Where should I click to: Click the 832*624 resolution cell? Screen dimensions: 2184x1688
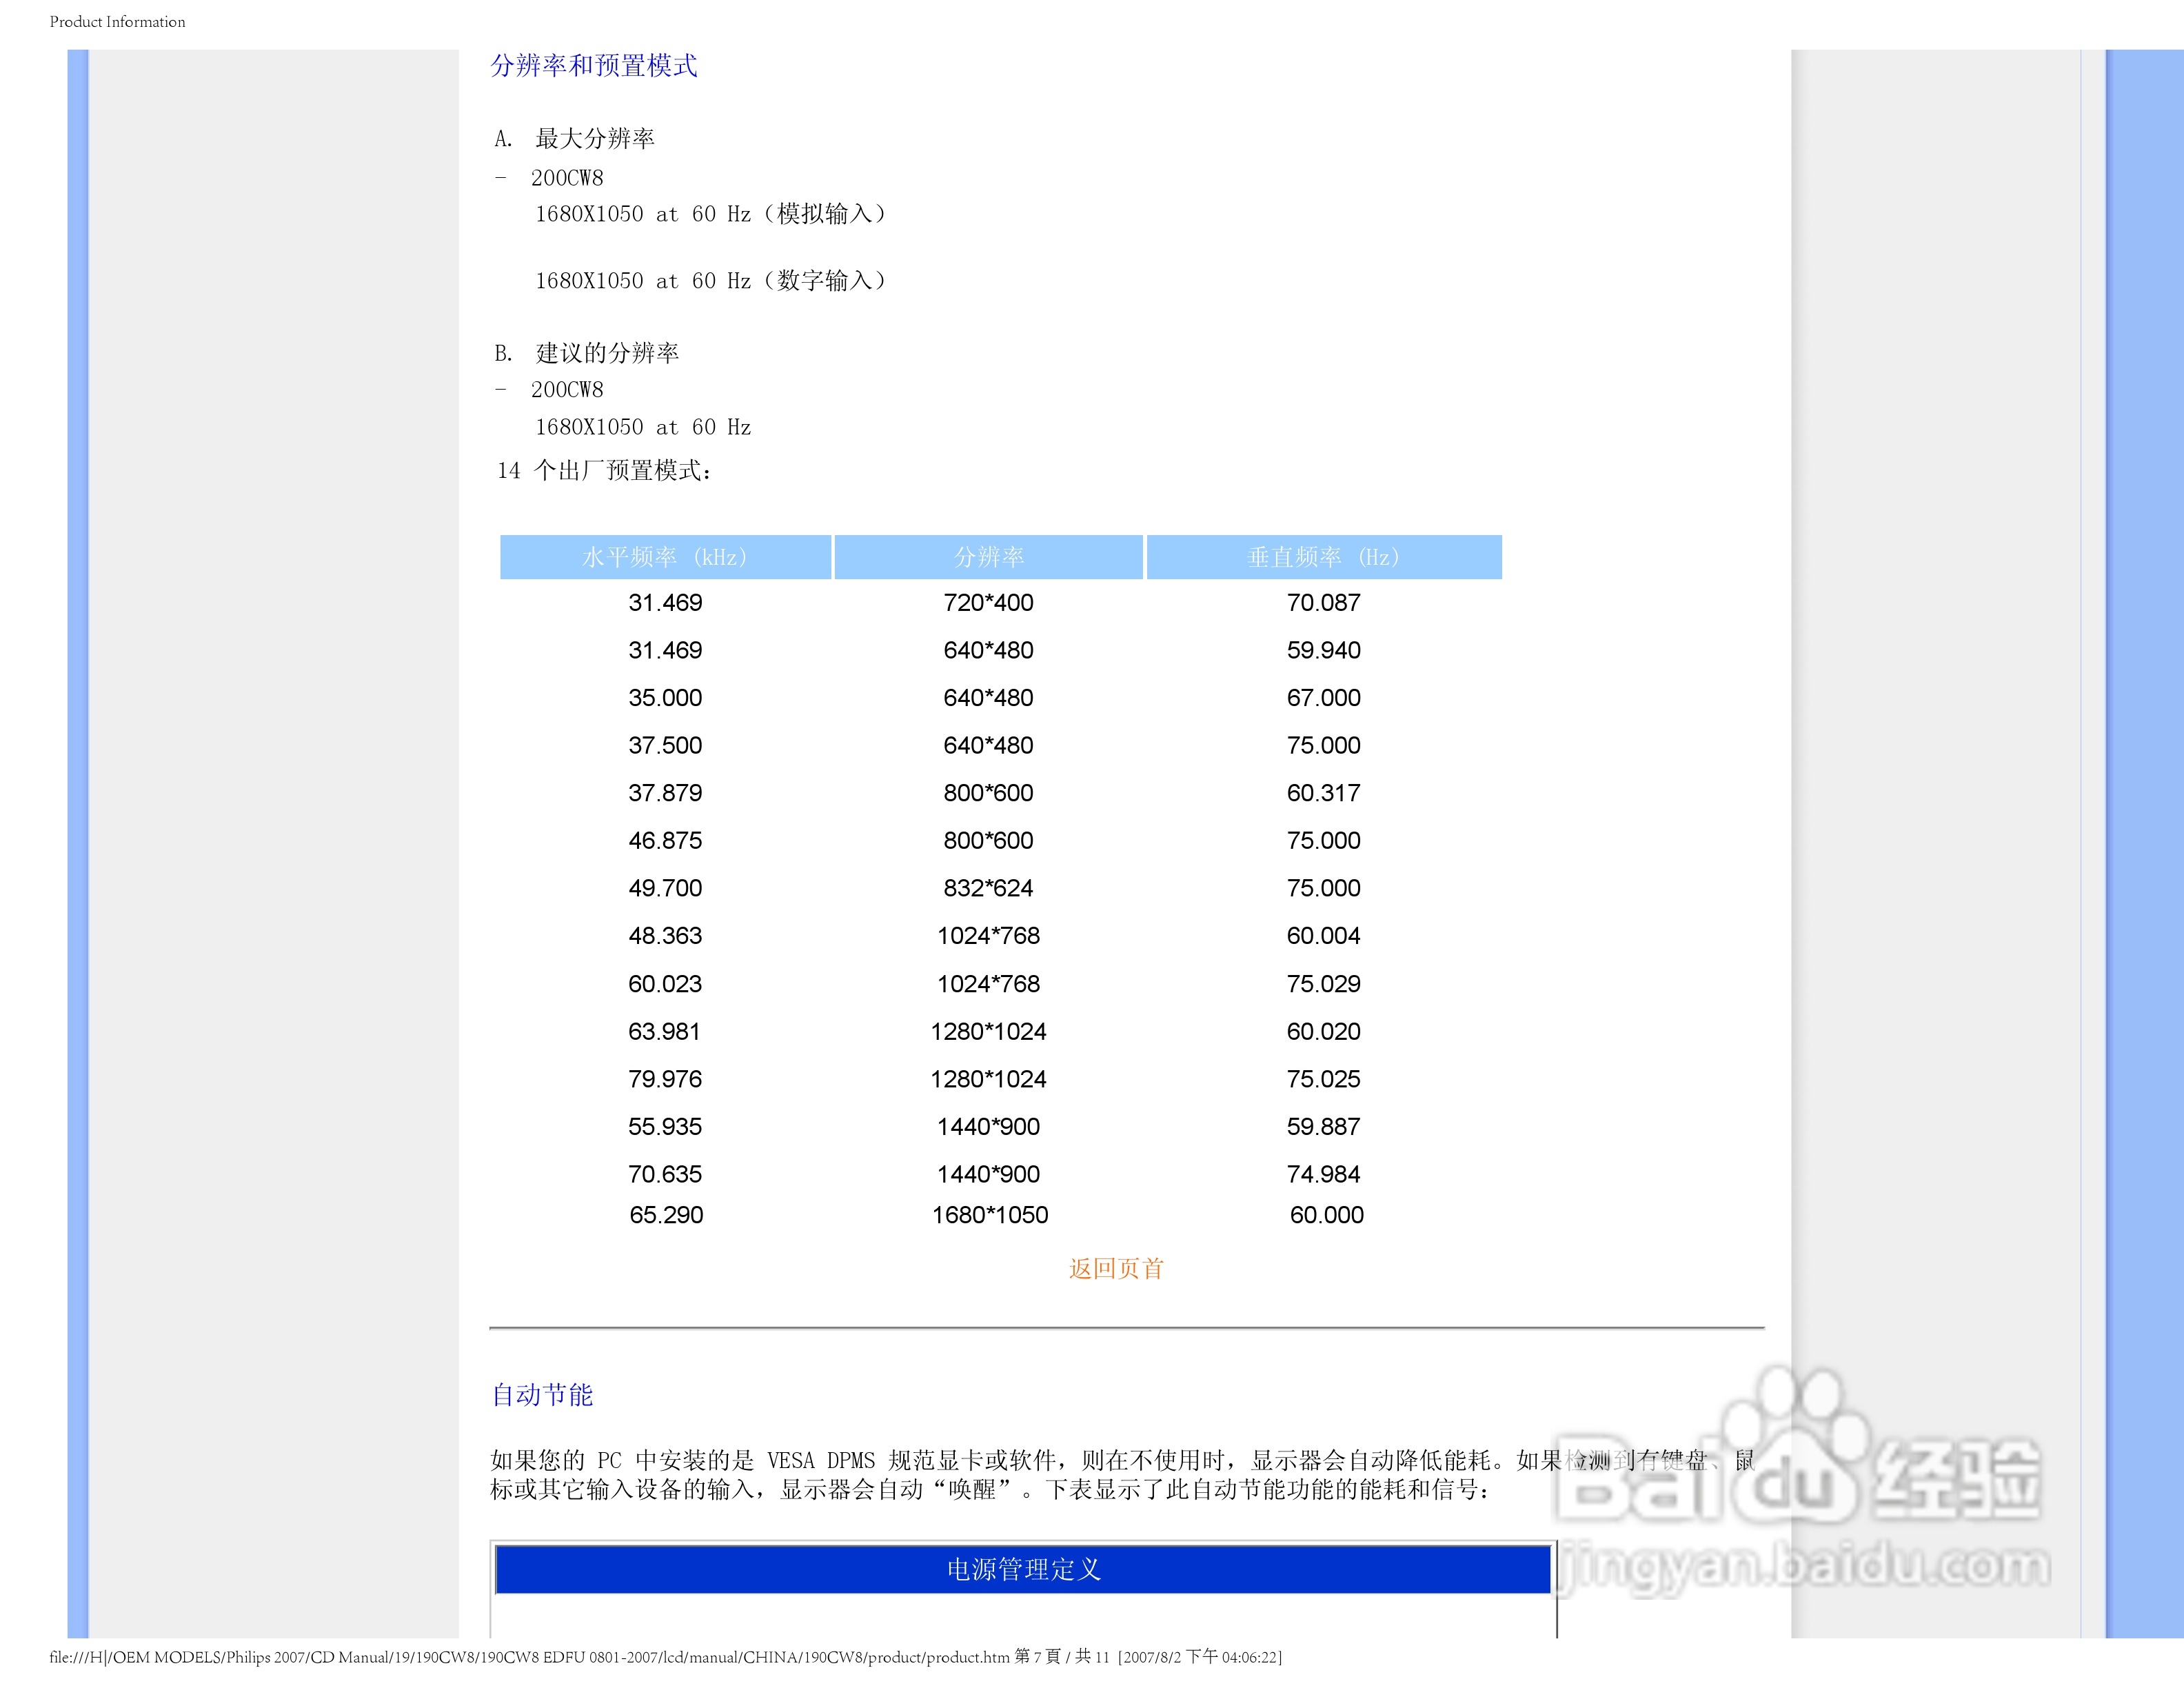click(x=988, y=888)
